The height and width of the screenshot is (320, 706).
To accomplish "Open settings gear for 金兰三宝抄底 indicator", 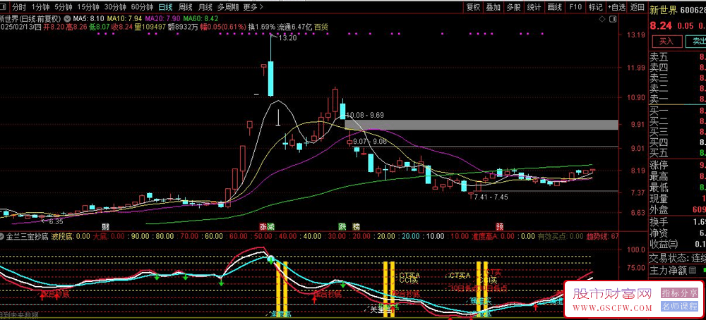I will click(3, 236).
